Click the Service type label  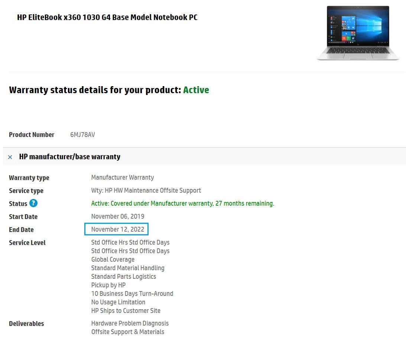pyautogui.click(x=26, y=191)
